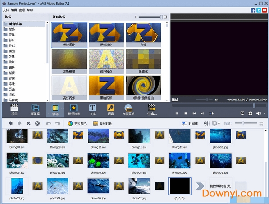Screen dimensions: 269x204
Task: Click the large thumbnail size icon
Action: tap(165, 17)
